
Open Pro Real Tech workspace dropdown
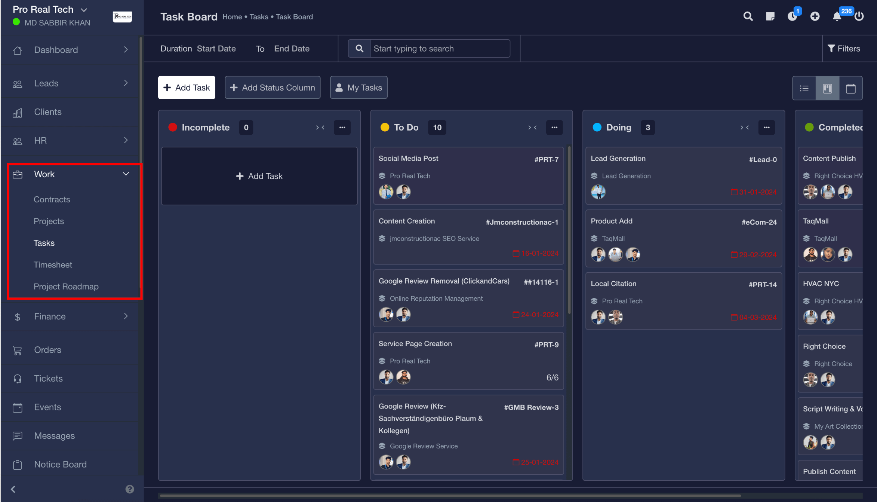click(84, 10)
